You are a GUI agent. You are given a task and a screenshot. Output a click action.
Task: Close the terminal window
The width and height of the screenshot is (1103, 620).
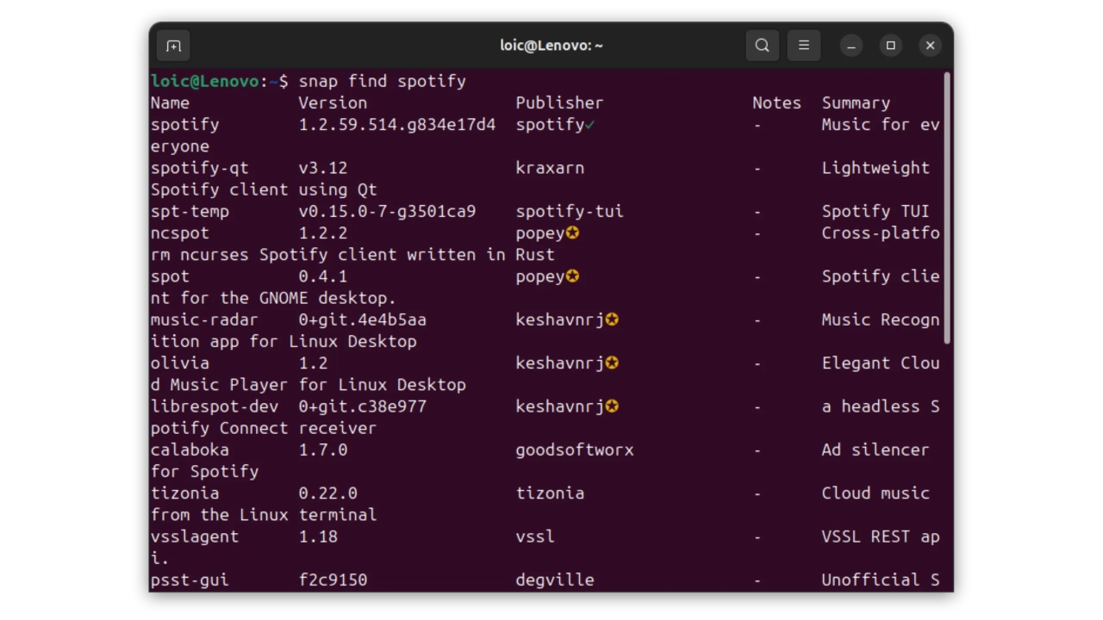pos(931,46)
